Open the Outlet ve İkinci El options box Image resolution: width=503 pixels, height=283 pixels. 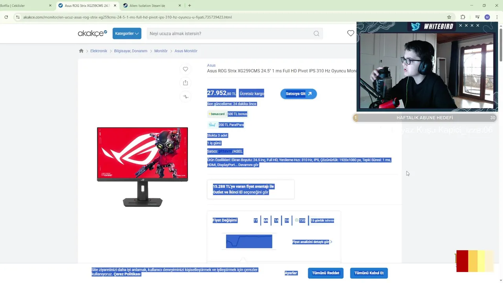(x=251, y=189)
